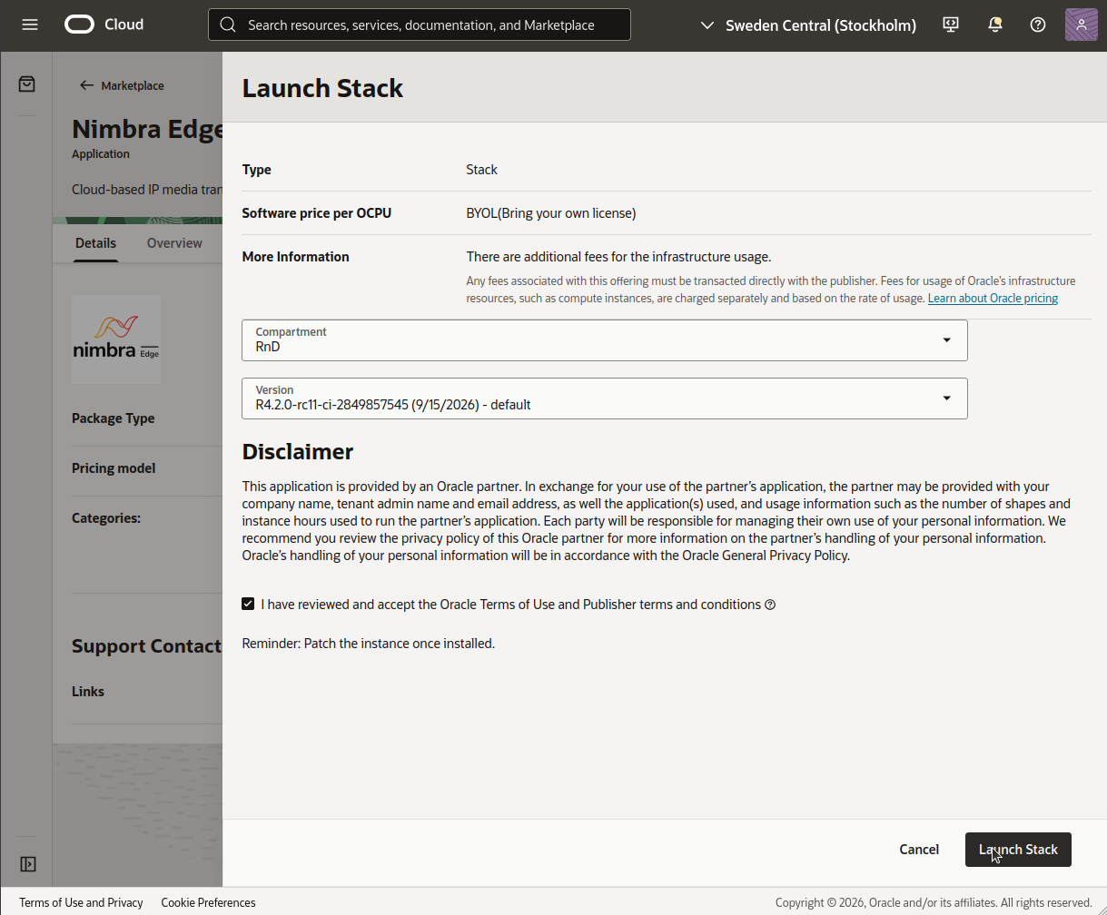
Task: Click the Launch Stack button
Action: 1018,850
